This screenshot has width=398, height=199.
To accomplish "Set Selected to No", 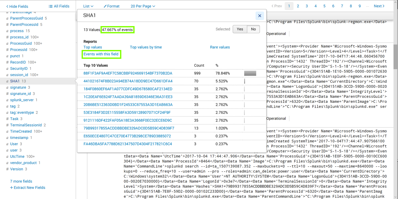I will pos(253,29).
